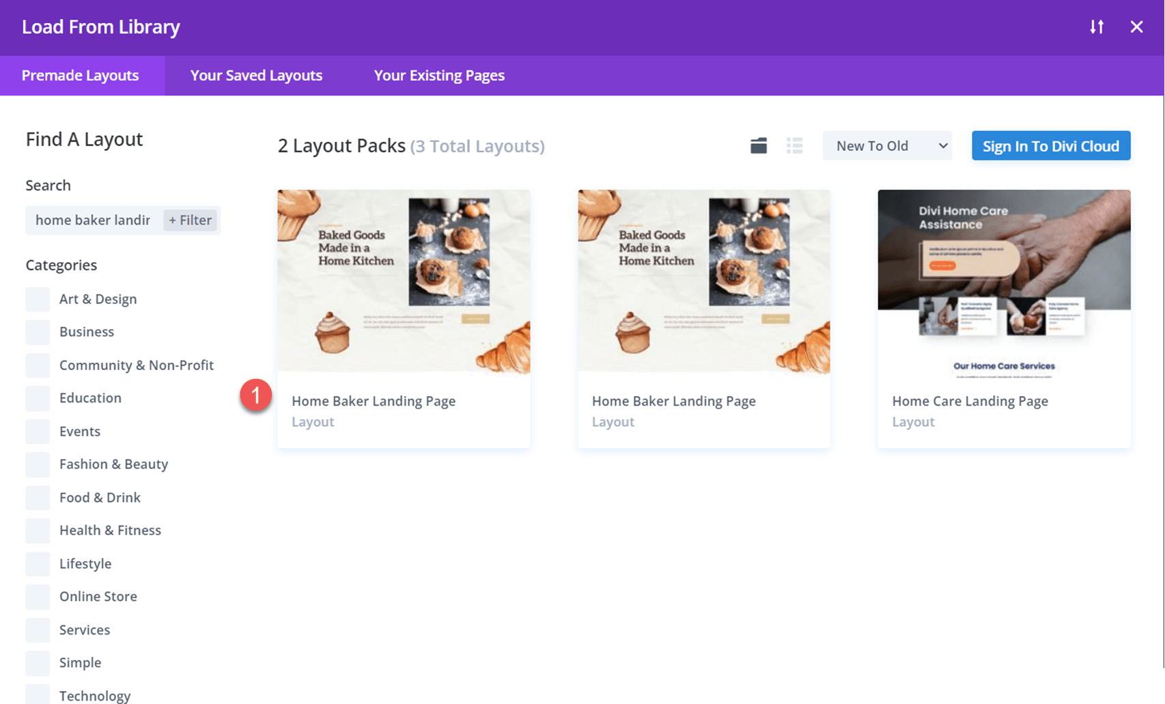
Task: Check the Food & Drink category
Action: click(x=38, y=497)
